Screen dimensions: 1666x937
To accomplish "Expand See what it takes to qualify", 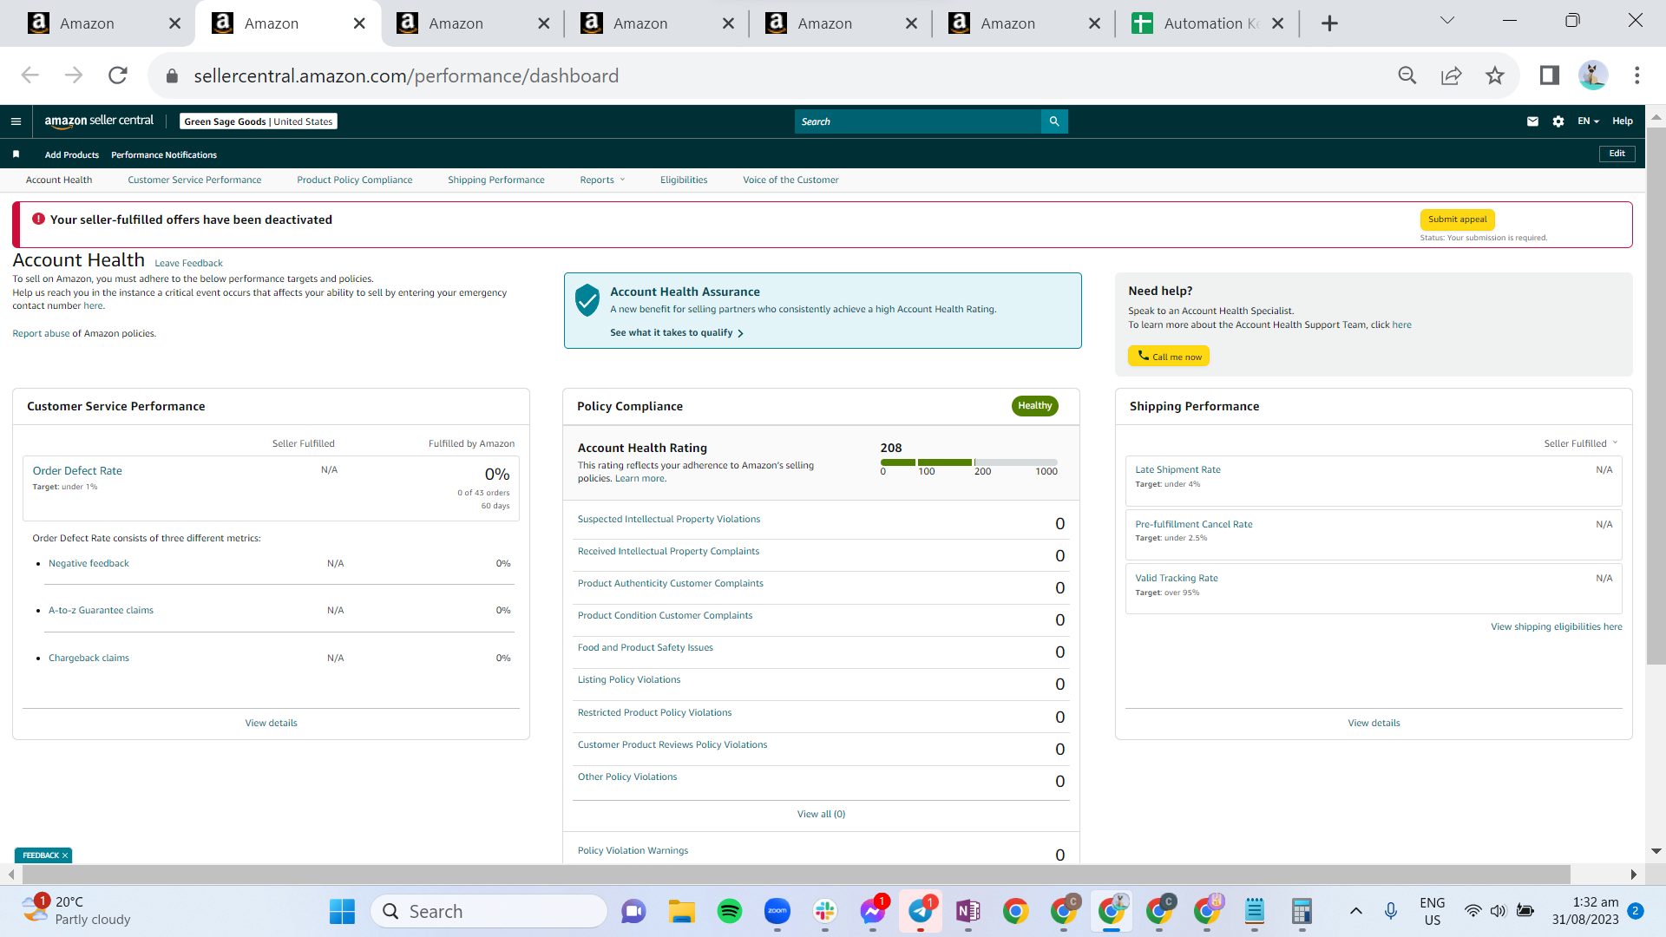I will 677,333.
